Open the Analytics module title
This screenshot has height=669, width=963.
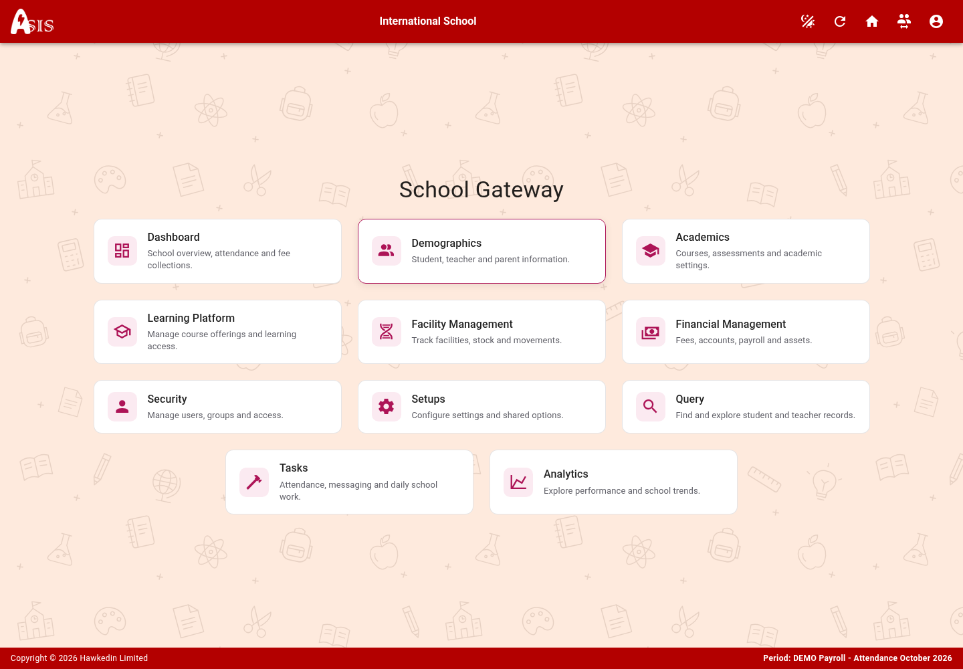pyautogui.click(x=566, y=474)
